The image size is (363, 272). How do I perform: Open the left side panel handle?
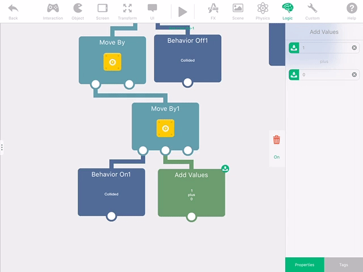2,147
